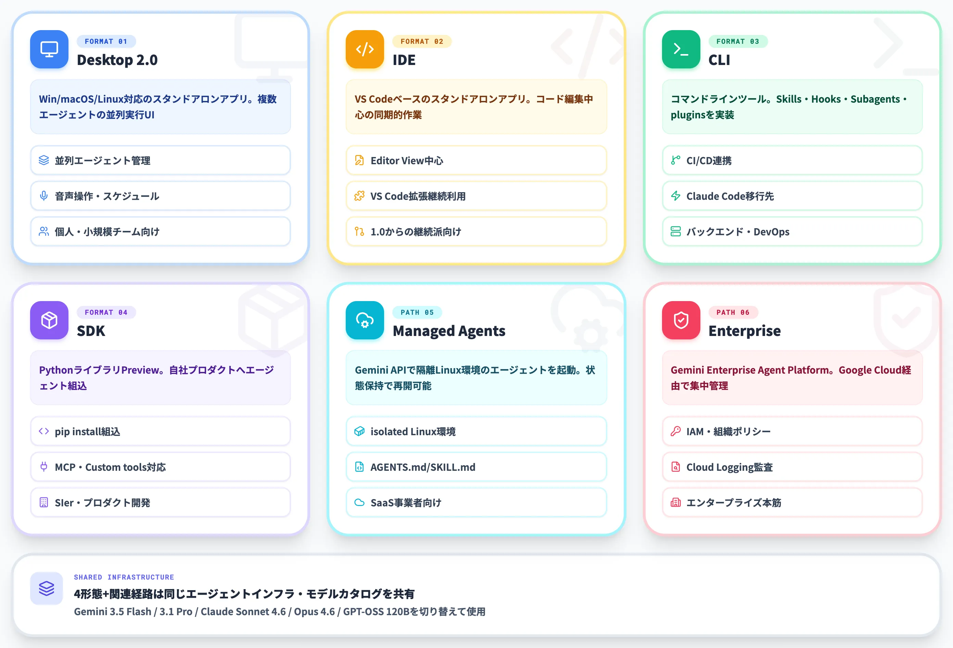Click the SDK card heading
The height and width of the screenshot is (648, 953).
pyautogui.click(x=91, y=331)
